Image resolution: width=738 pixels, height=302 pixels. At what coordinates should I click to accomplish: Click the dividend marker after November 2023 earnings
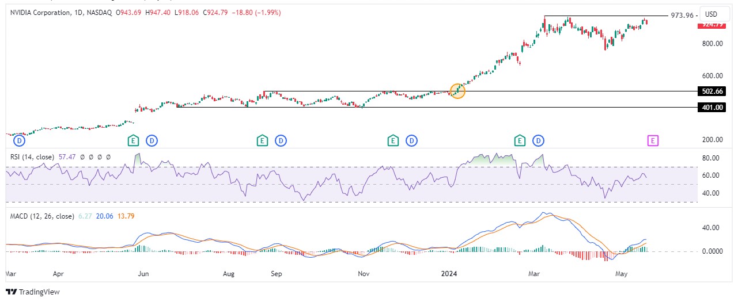point(411,140)
